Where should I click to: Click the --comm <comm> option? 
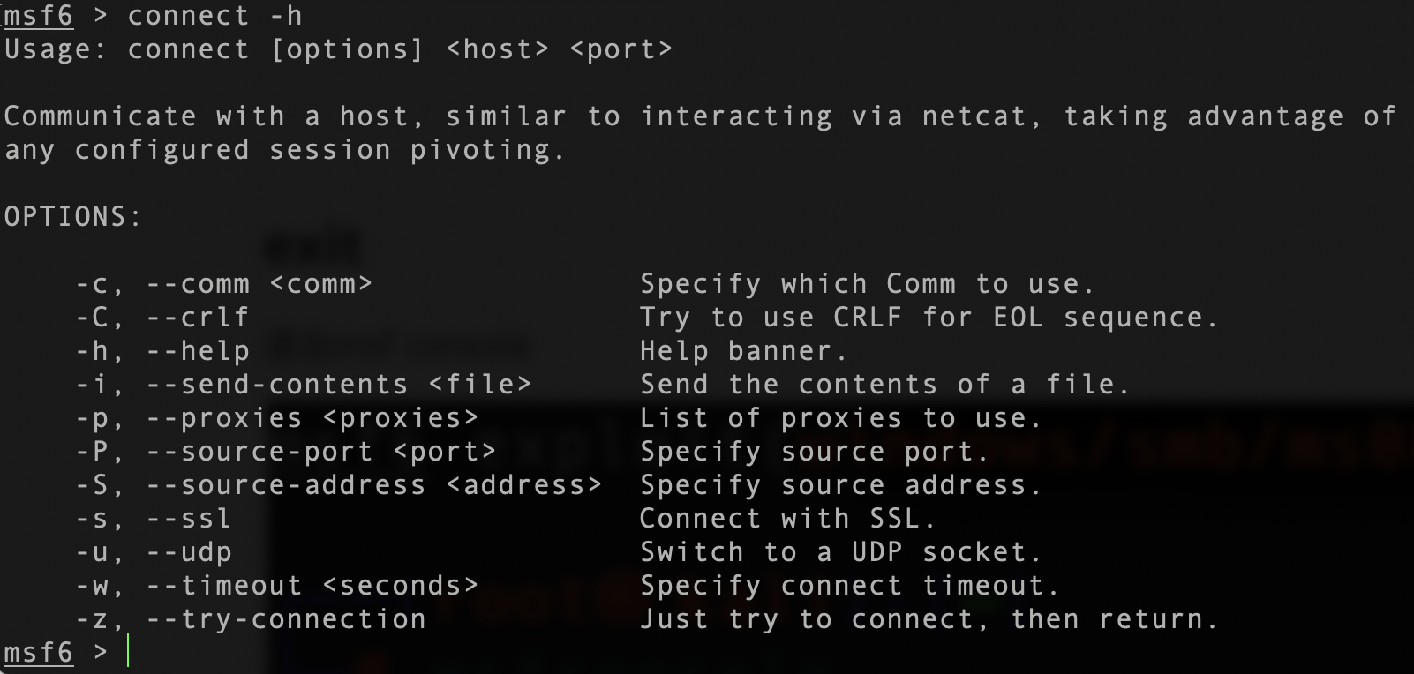pos(259,284)
